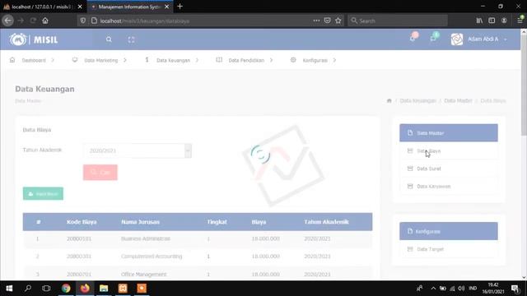Select the Data Master sidebar header
Viewport: 527px width, 296px height.
(x=448, y=133)
